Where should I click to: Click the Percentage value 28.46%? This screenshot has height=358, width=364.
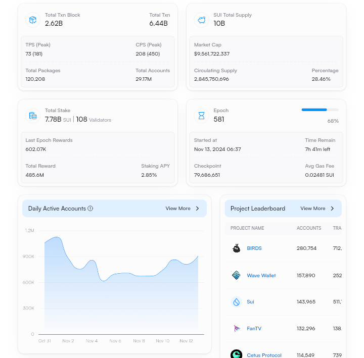point(321,79)
